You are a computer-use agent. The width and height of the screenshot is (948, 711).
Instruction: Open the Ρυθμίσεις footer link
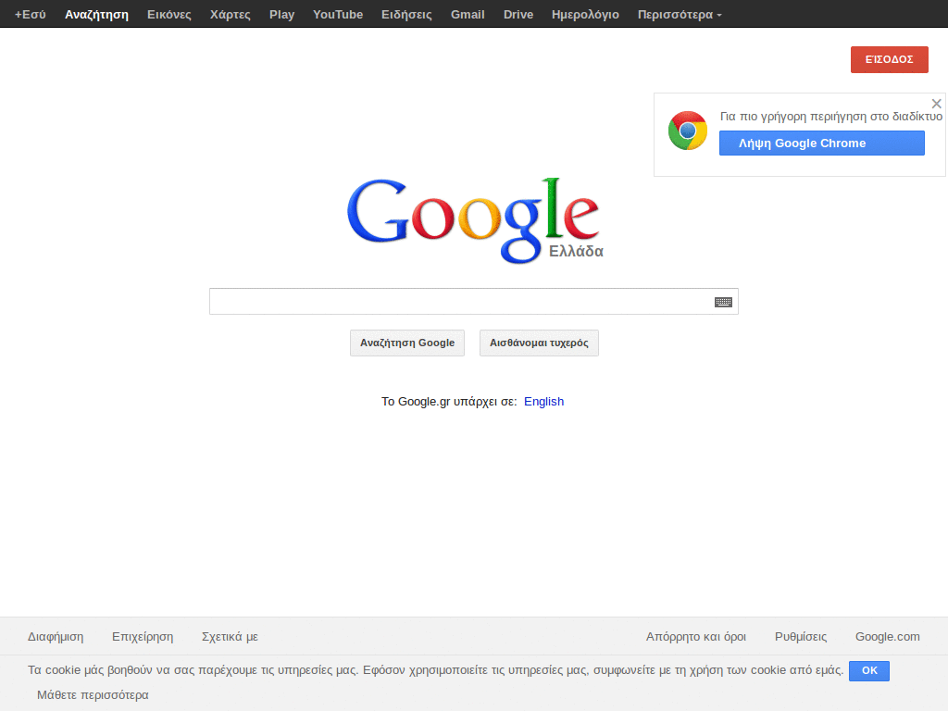point(801,637)
